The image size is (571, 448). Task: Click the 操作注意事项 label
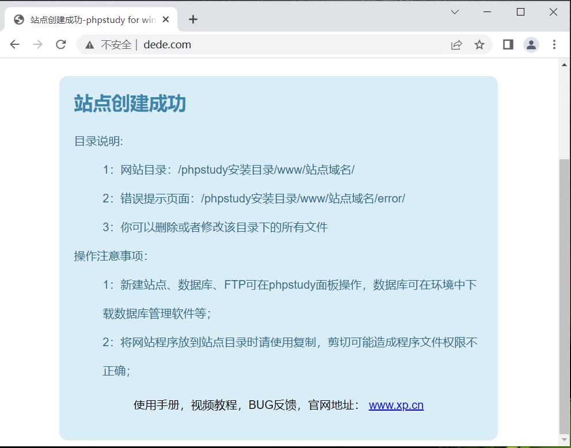tap(111, 256)
